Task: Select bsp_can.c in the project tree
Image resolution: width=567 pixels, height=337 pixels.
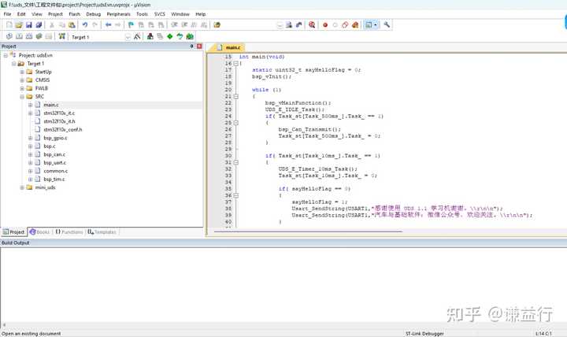Action: click(x=55, y=154)
